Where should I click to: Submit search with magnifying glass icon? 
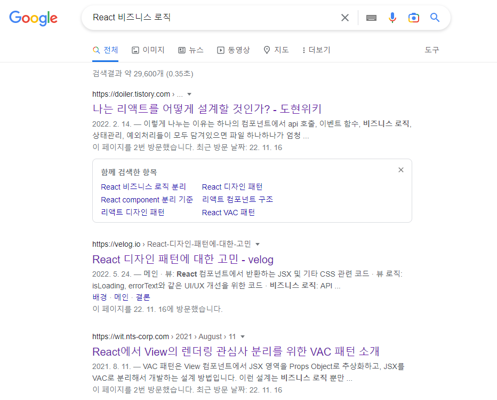pyautogui.click(x=435, y=18)
